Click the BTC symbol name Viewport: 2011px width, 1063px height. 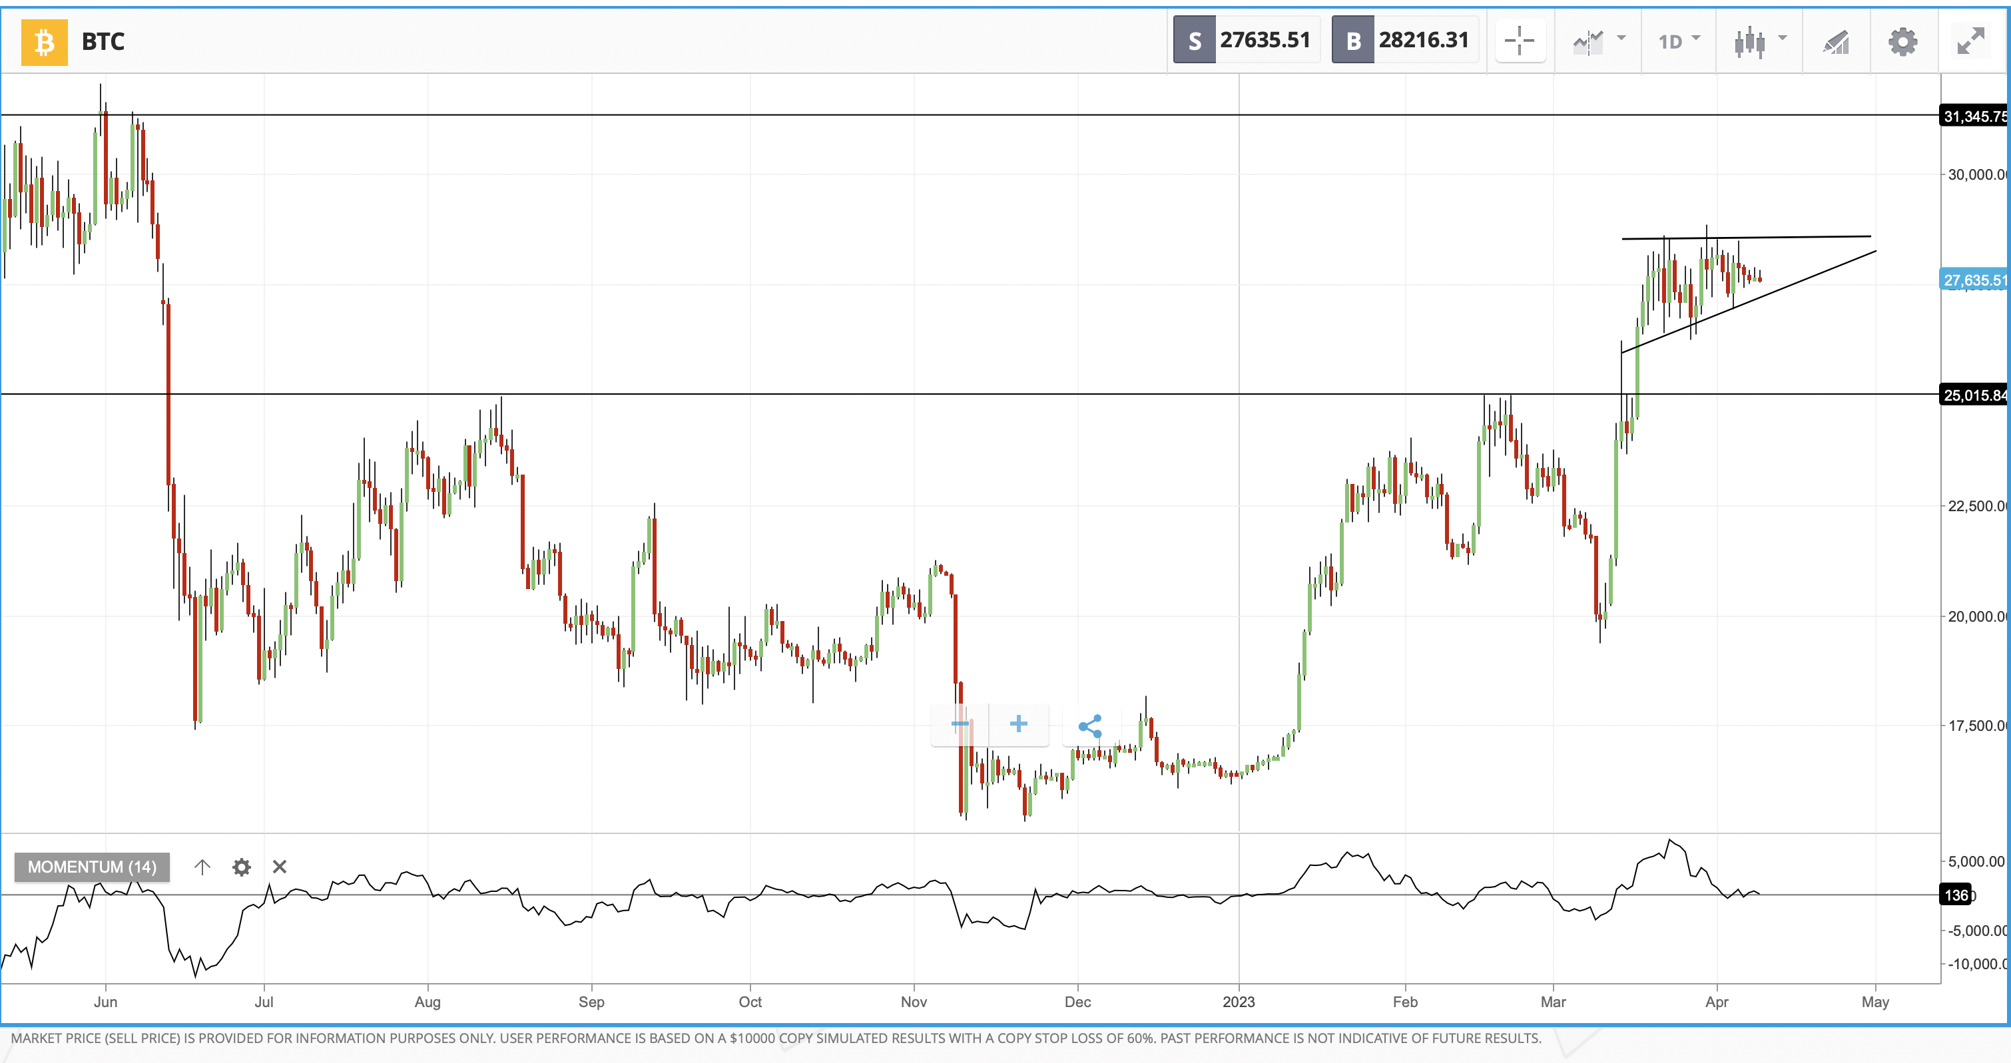[103, 41]
